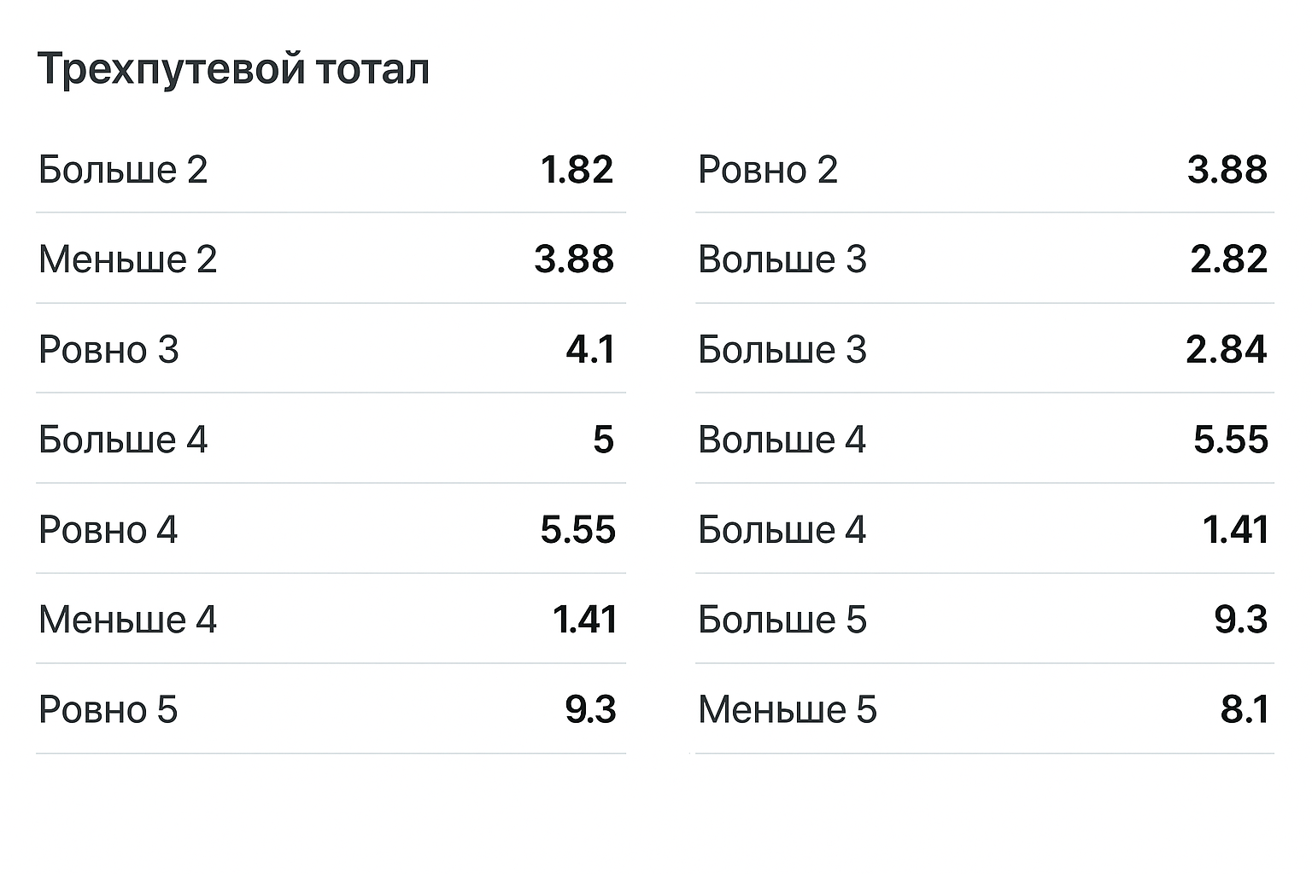Click the Трехпутевой тотал heading

tap(233, 69)
